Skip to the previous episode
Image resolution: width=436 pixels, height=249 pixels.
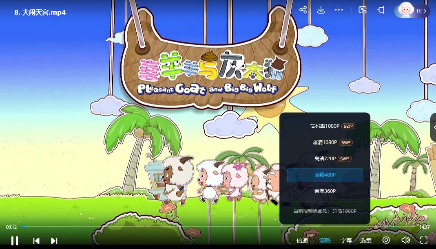[x=36, y=241]
